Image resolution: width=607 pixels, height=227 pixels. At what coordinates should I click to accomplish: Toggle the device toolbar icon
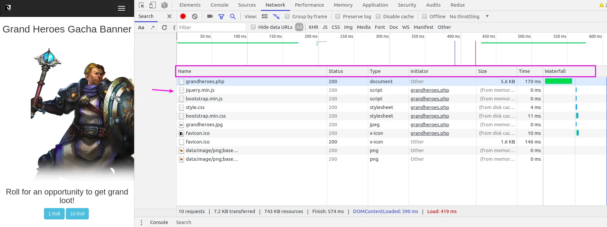[153, 5]
